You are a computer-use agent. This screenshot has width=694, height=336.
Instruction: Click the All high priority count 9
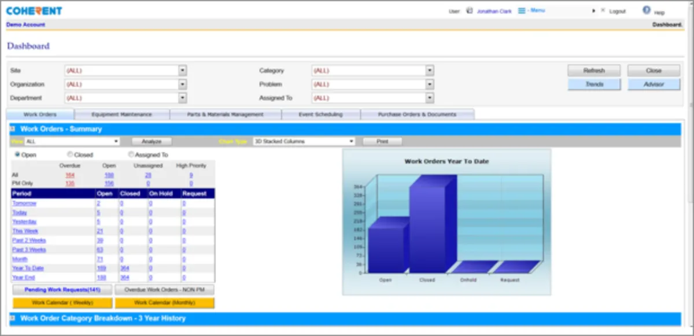coord(191,175)
